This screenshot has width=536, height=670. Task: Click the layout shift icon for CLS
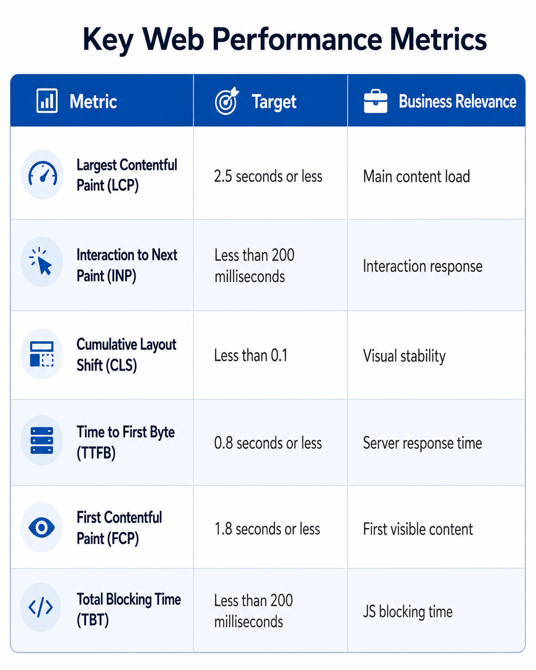pyautogui.click(x=42, y=354)
